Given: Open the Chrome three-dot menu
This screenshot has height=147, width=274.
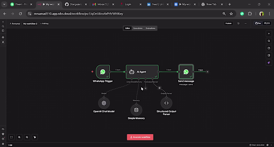Looking at the screenshot, I should click(269, 14).
